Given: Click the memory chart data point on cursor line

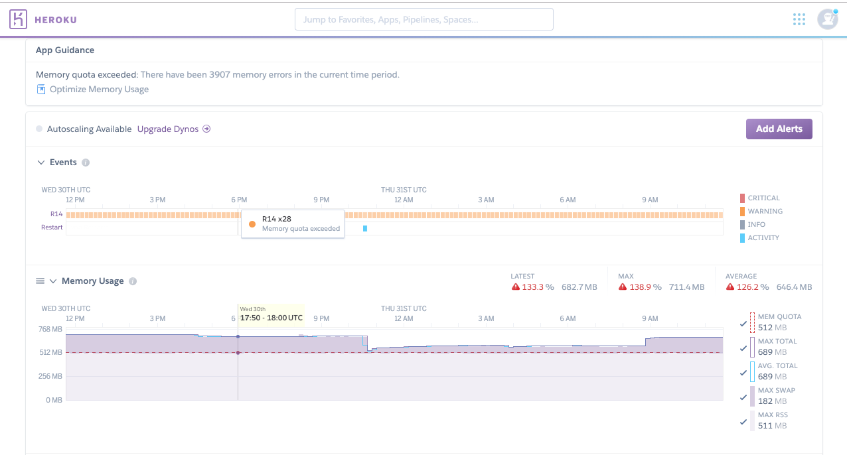Looking at the screenshot, I should (238, 336).
